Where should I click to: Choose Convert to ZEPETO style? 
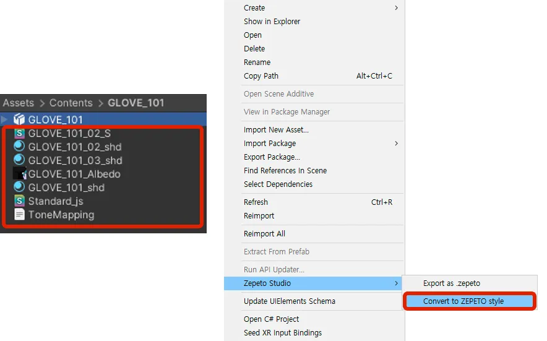click(470, 301)
